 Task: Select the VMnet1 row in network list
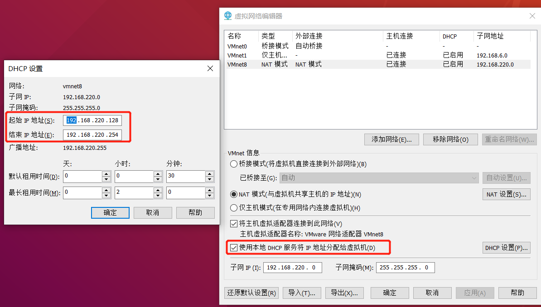(x=378, y=55)
